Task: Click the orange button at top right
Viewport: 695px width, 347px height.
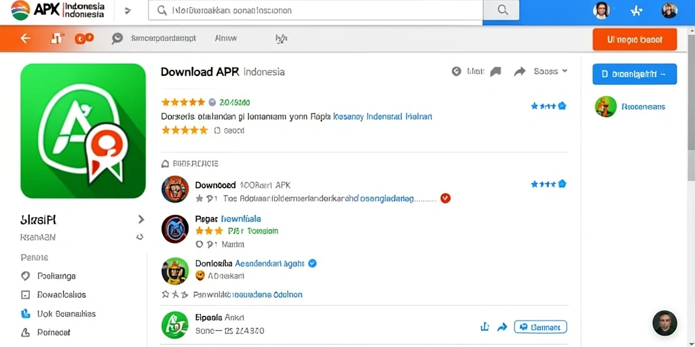Action: pos(635,39)
